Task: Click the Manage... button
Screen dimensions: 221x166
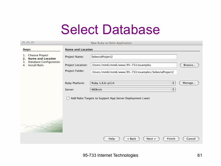Action: 189,83
